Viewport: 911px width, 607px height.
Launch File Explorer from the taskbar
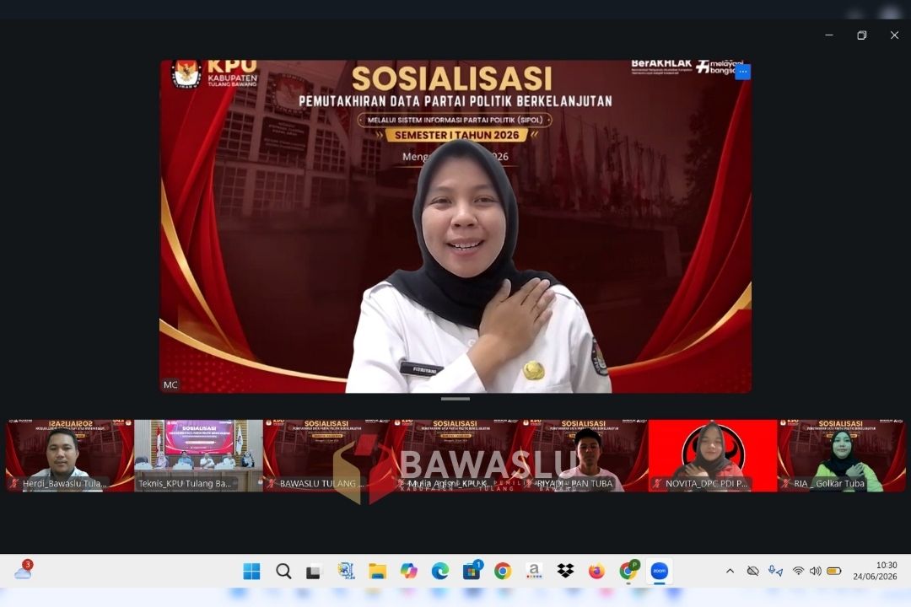point(378,572)
